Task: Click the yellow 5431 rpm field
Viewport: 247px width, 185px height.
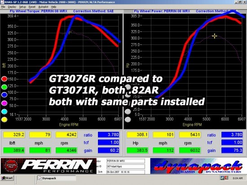Action: [190, 135]
